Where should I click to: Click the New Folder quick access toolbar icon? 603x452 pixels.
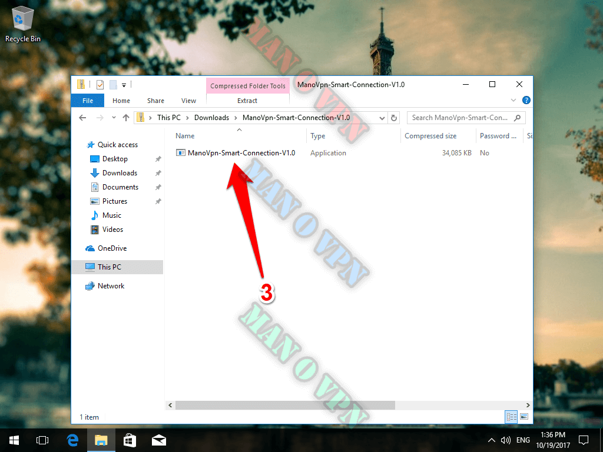coord(113,85)
